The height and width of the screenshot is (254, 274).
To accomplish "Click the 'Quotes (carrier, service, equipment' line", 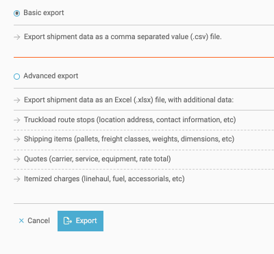I will pyautogui.click(x=97, y=159).
